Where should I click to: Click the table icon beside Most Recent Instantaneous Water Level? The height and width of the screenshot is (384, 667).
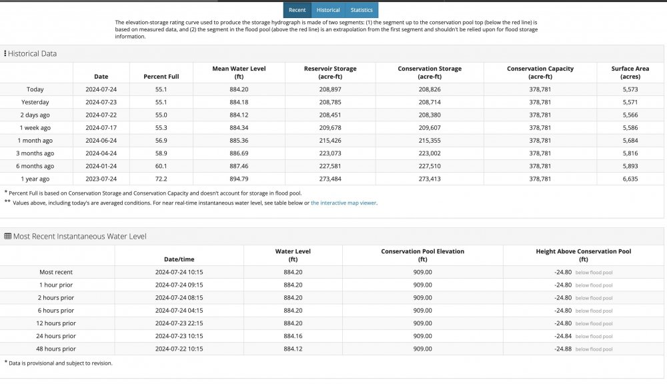coord(7,236)
